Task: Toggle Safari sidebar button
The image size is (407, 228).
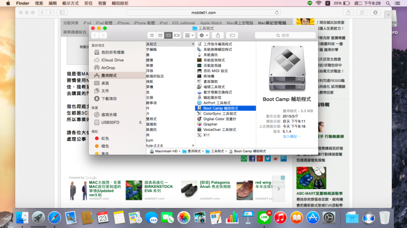Action: [x=62, y=12]
